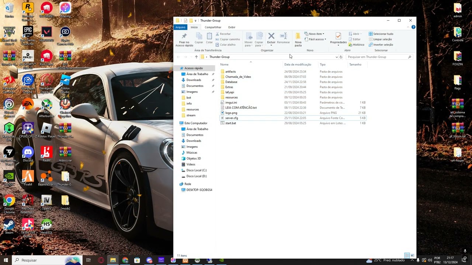This screenshot has width=472, height=265.
Task: Select the OpenIV desktop icon
Action: point(46,202)
